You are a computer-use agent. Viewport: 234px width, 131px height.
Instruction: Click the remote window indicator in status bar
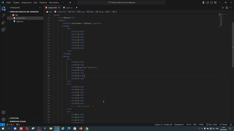pyautogui.click(x=3, y=124)
